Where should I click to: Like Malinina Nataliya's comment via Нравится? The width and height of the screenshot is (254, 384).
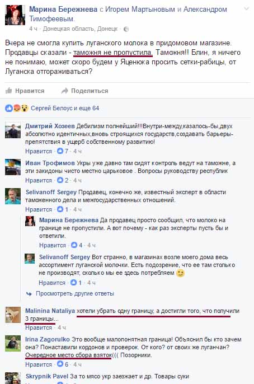(x=39, y=327)
